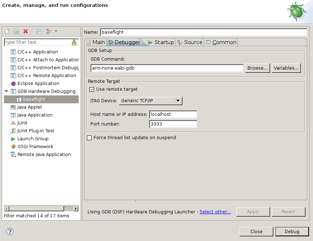
Task: Switch to the Source tab
Action: point(190,42)
